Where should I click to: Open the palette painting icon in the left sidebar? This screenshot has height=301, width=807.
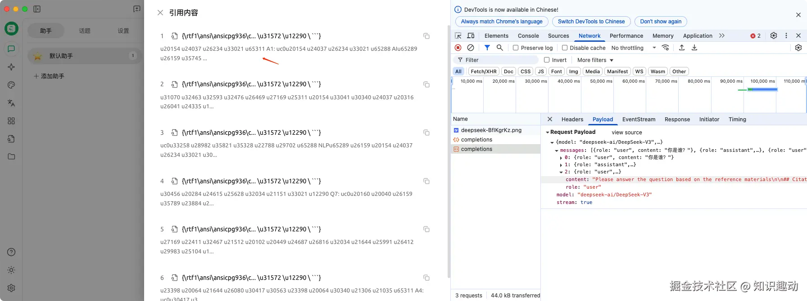point(11,85)
